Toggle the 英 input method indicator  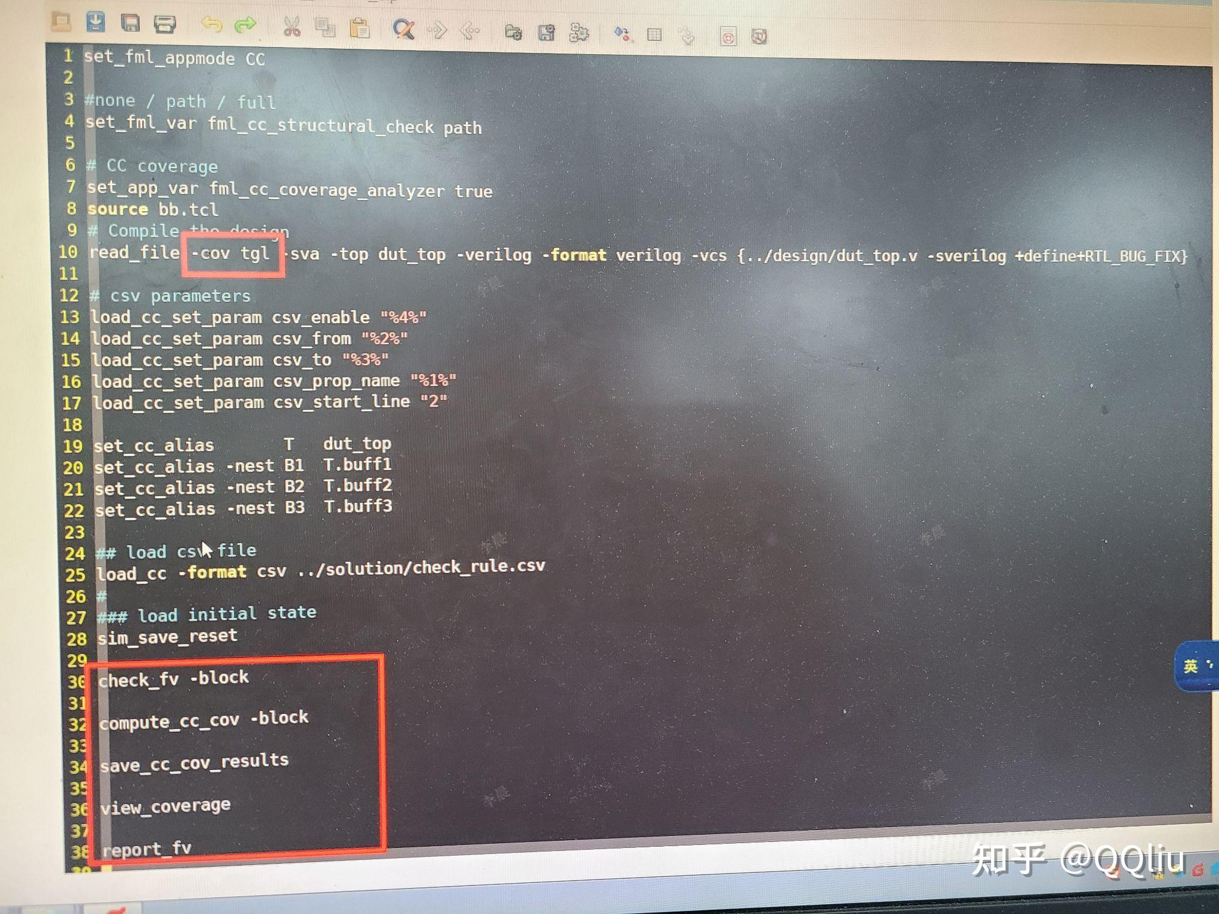coord(1190,666)
